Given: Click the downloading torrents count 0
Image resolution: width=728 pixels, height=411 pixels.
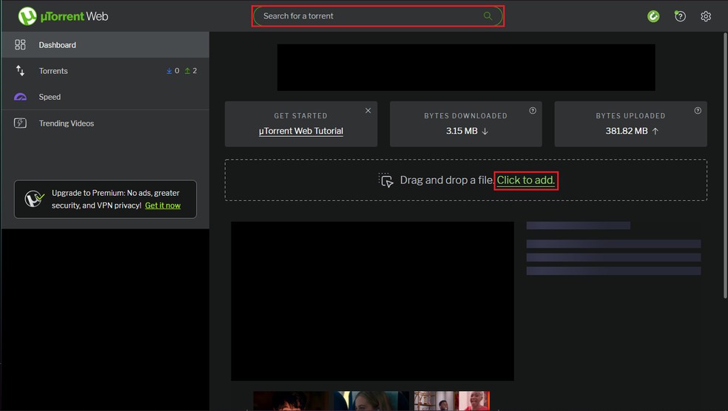Looking at the screenshot, I should click(172, 70).
